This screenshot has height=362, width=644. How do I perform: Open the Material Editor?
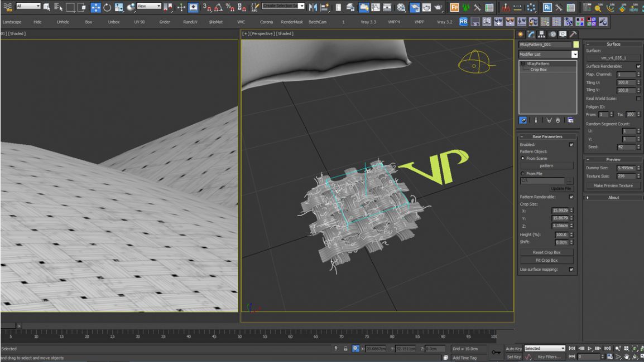[x=402, y=7]
